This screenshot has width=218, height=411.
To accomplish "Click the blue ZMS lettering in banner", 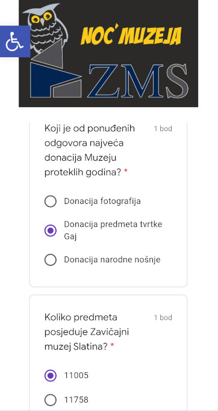I will [126, 81].
